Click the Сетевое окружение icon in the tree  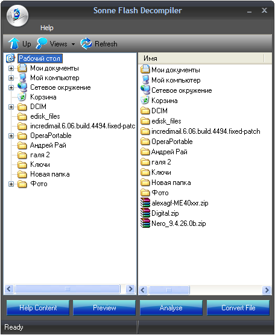tap(22, 87)
